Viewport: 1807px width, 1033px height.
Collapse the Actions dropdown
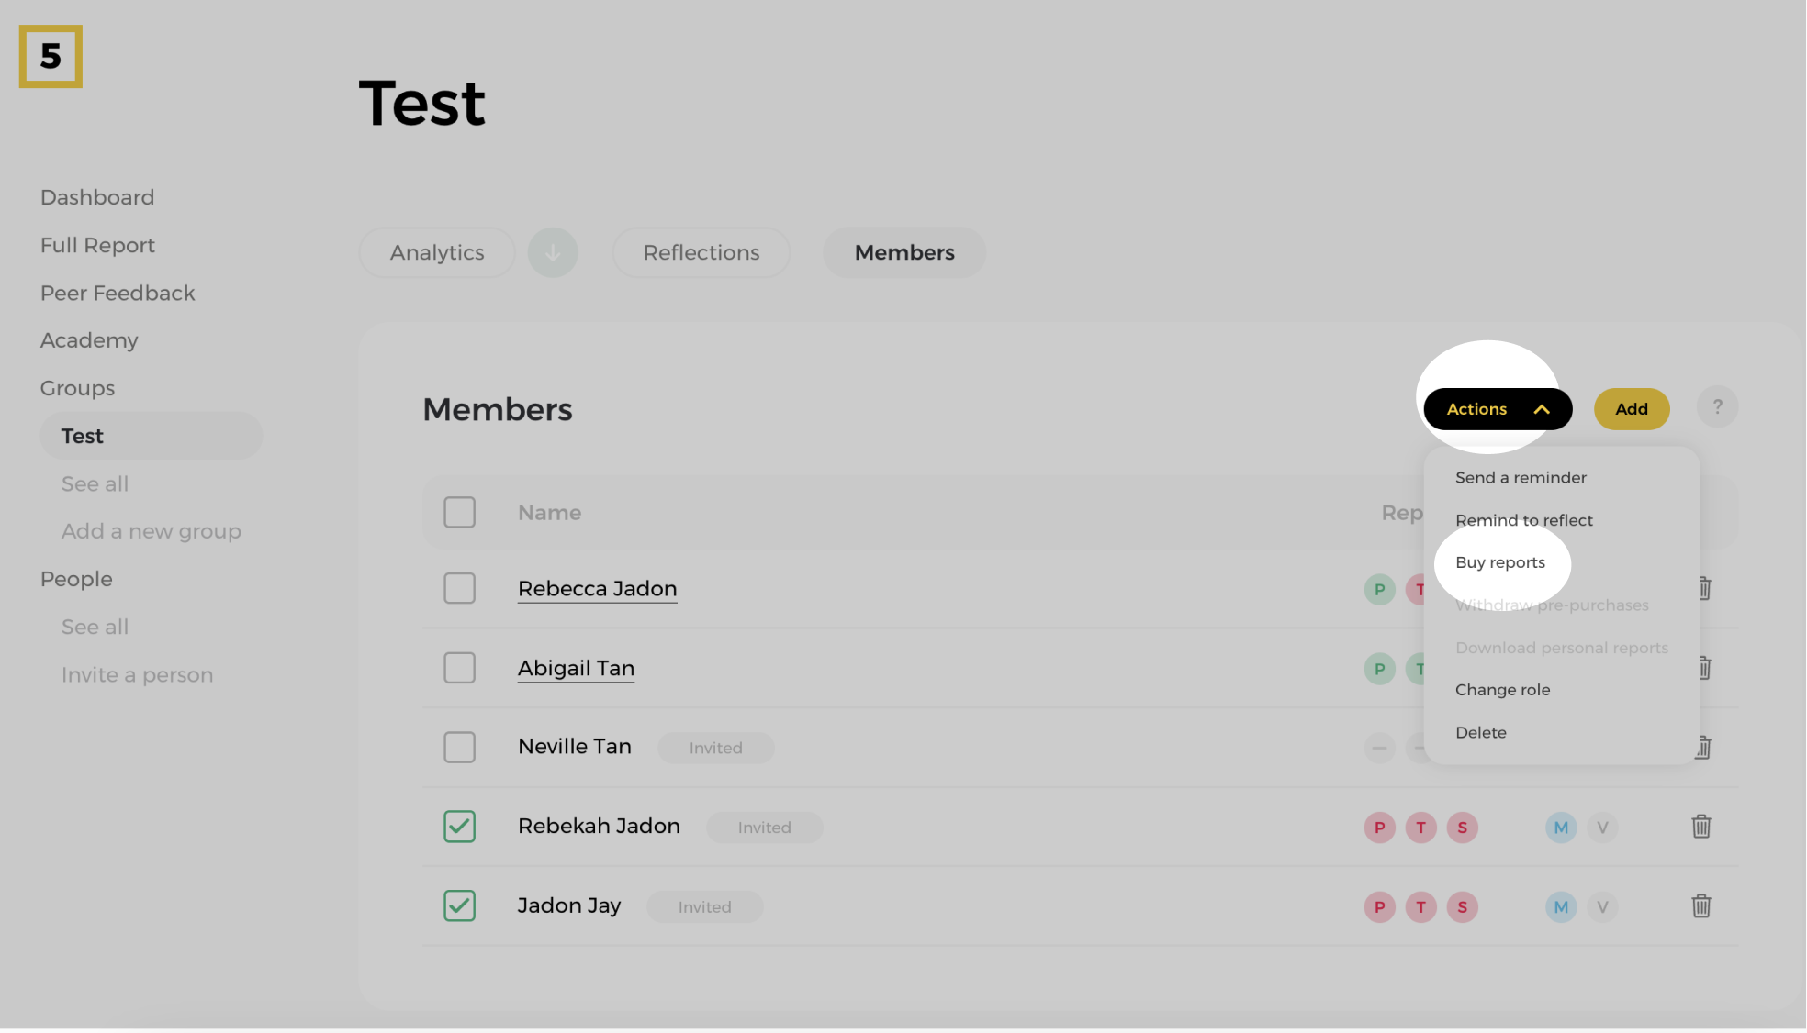[x=1498, y=409]
